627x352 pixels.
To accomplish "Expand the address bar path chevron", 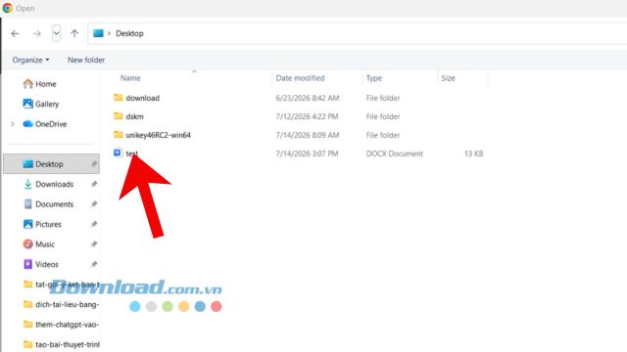I will (x=109, y=33).
